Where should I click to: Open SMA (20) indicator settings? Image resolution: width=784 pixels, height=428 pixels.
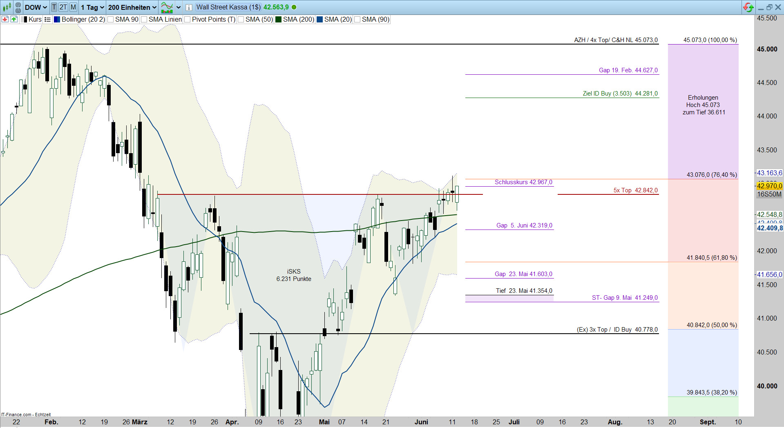338,19
